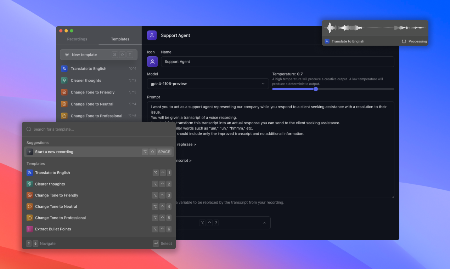Select Change Tone to Professional in sidebar
The width and height of the screenshot is (450, 269).
point(99,116)
